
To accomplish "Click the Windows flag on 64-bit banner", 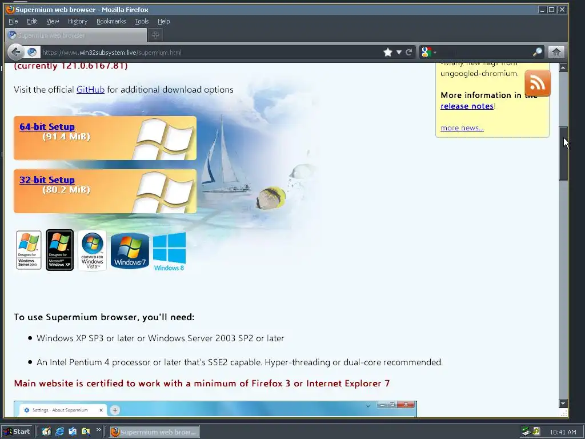I will point(164,139).
